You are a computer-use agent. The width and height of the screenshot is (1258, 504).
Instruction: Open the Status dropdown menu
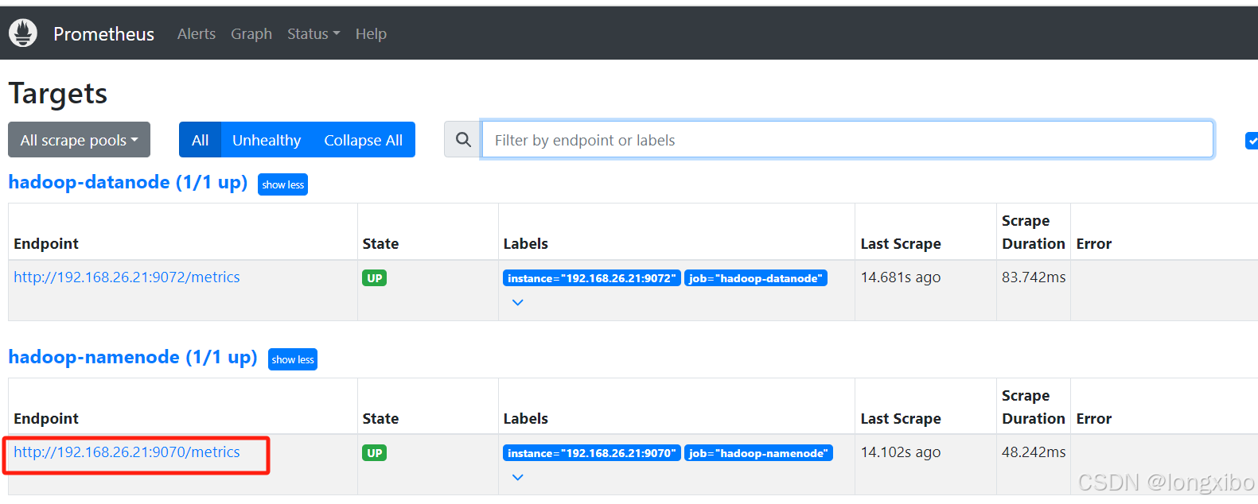(314, 33)
